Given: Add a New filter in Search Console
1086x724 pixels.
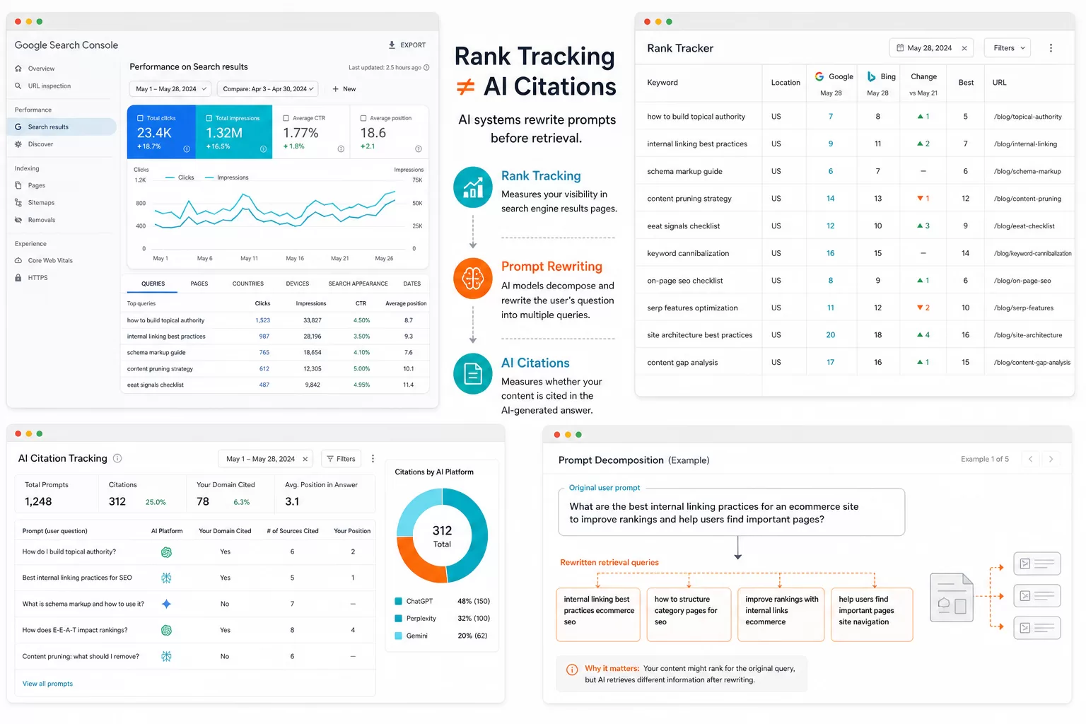Looking at the screenshot, I should coord(344,89).
